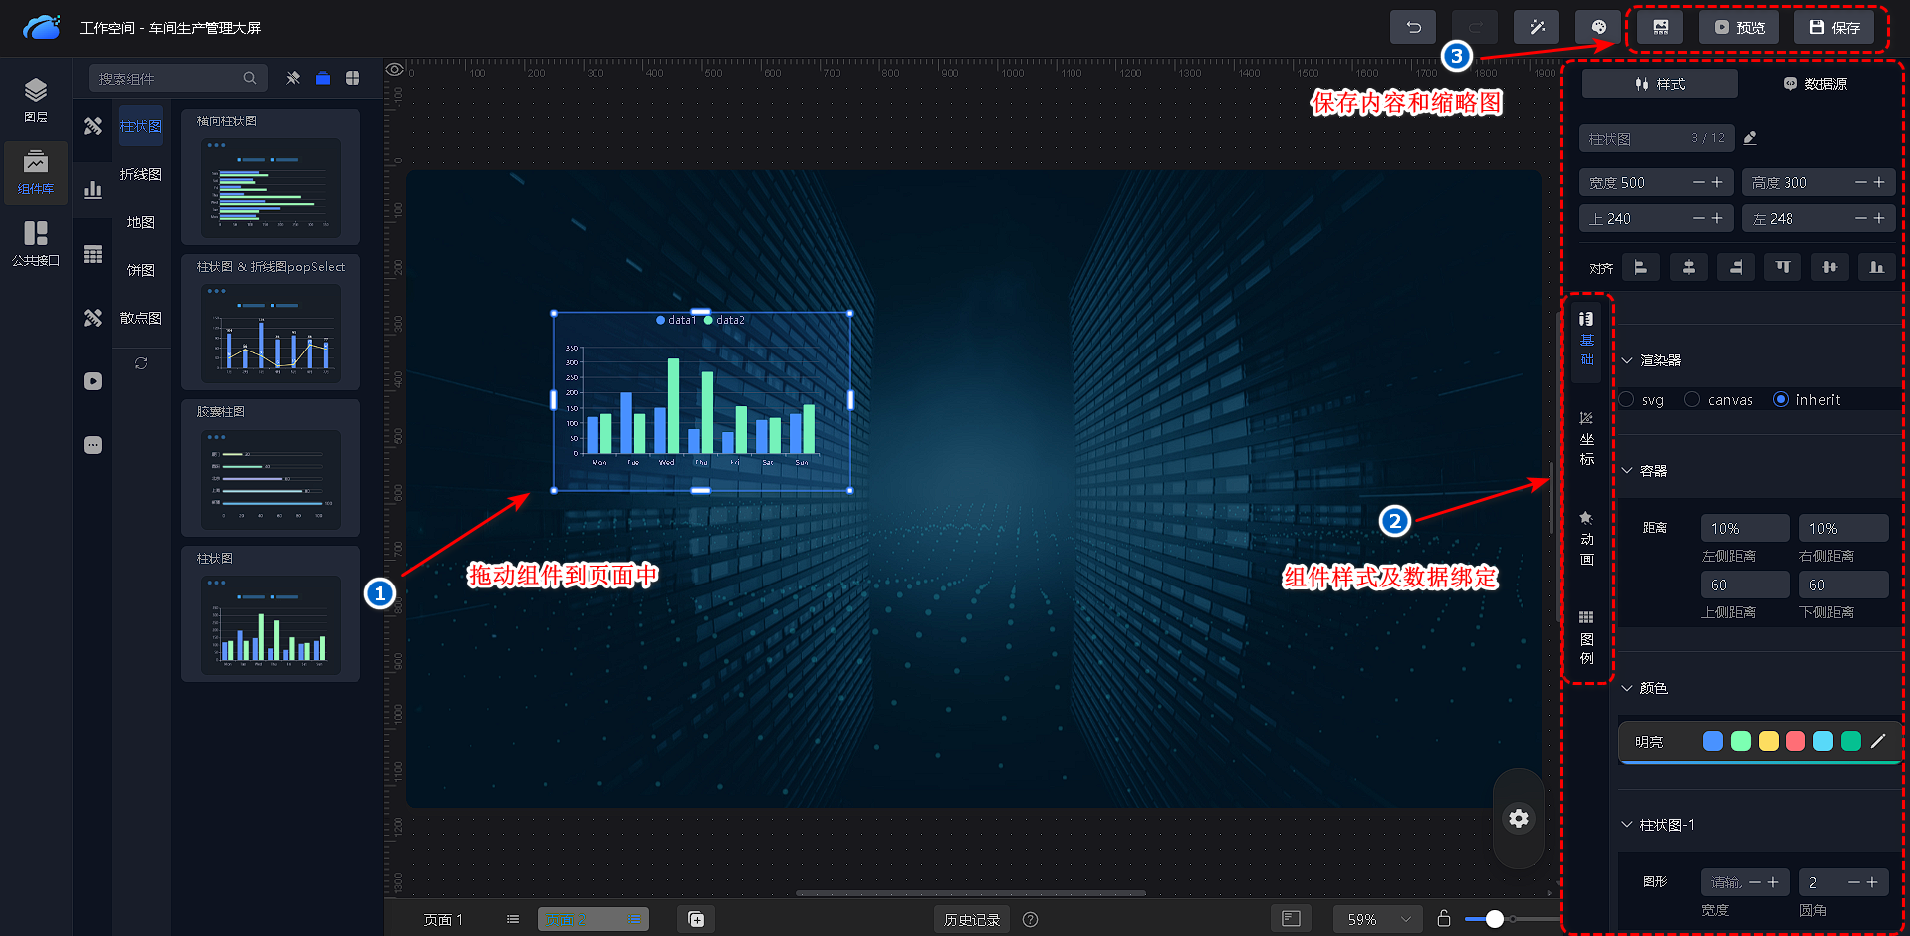The image size is (1910, 936).
Task: Click the magic wand icon in top toolbar
Action: 1536,27
